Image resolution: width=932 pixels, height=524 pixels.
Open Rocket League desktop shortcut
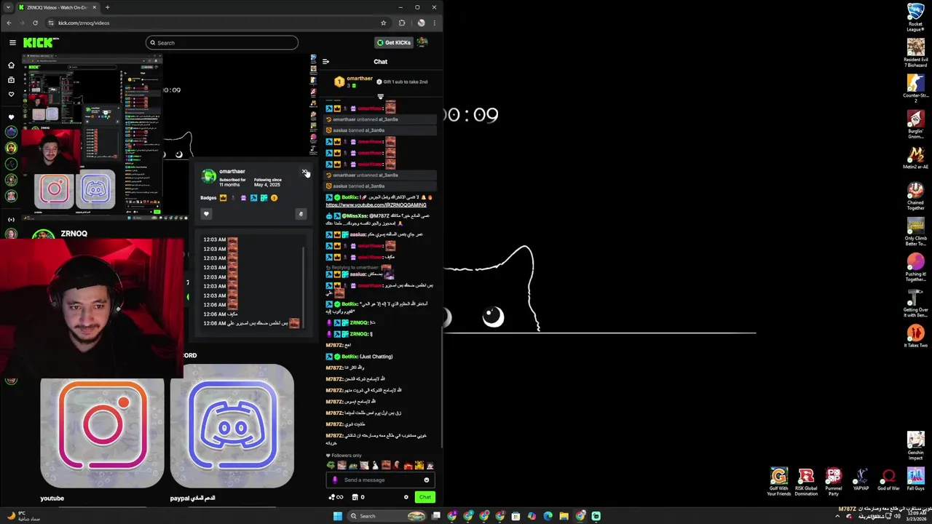pyautogui.click(x=915, y=17)
